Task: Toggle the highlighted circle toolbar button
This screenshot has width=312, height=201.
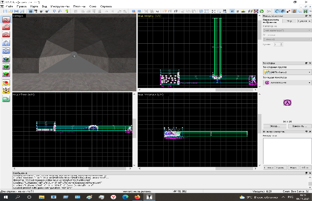Action: coord(277,11)
